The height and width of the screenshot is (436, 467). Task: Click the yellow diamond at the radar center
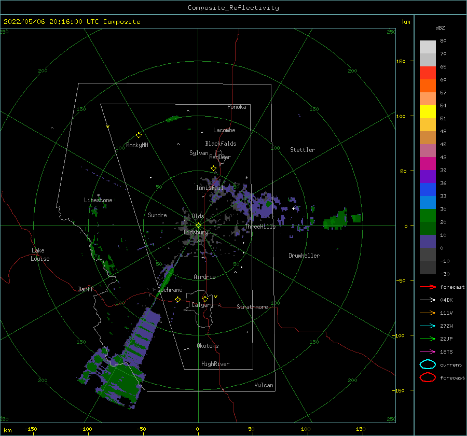[x=198, y=226]
